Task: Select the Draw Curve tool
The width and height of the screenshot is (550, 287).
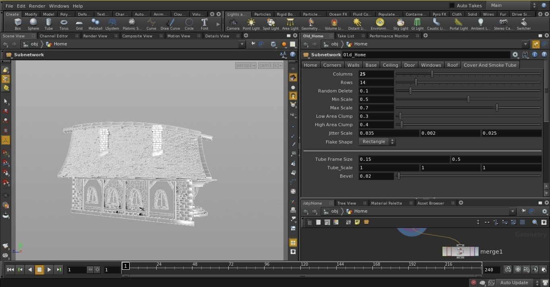Action: pyautogui.click(x=170, y=24)
